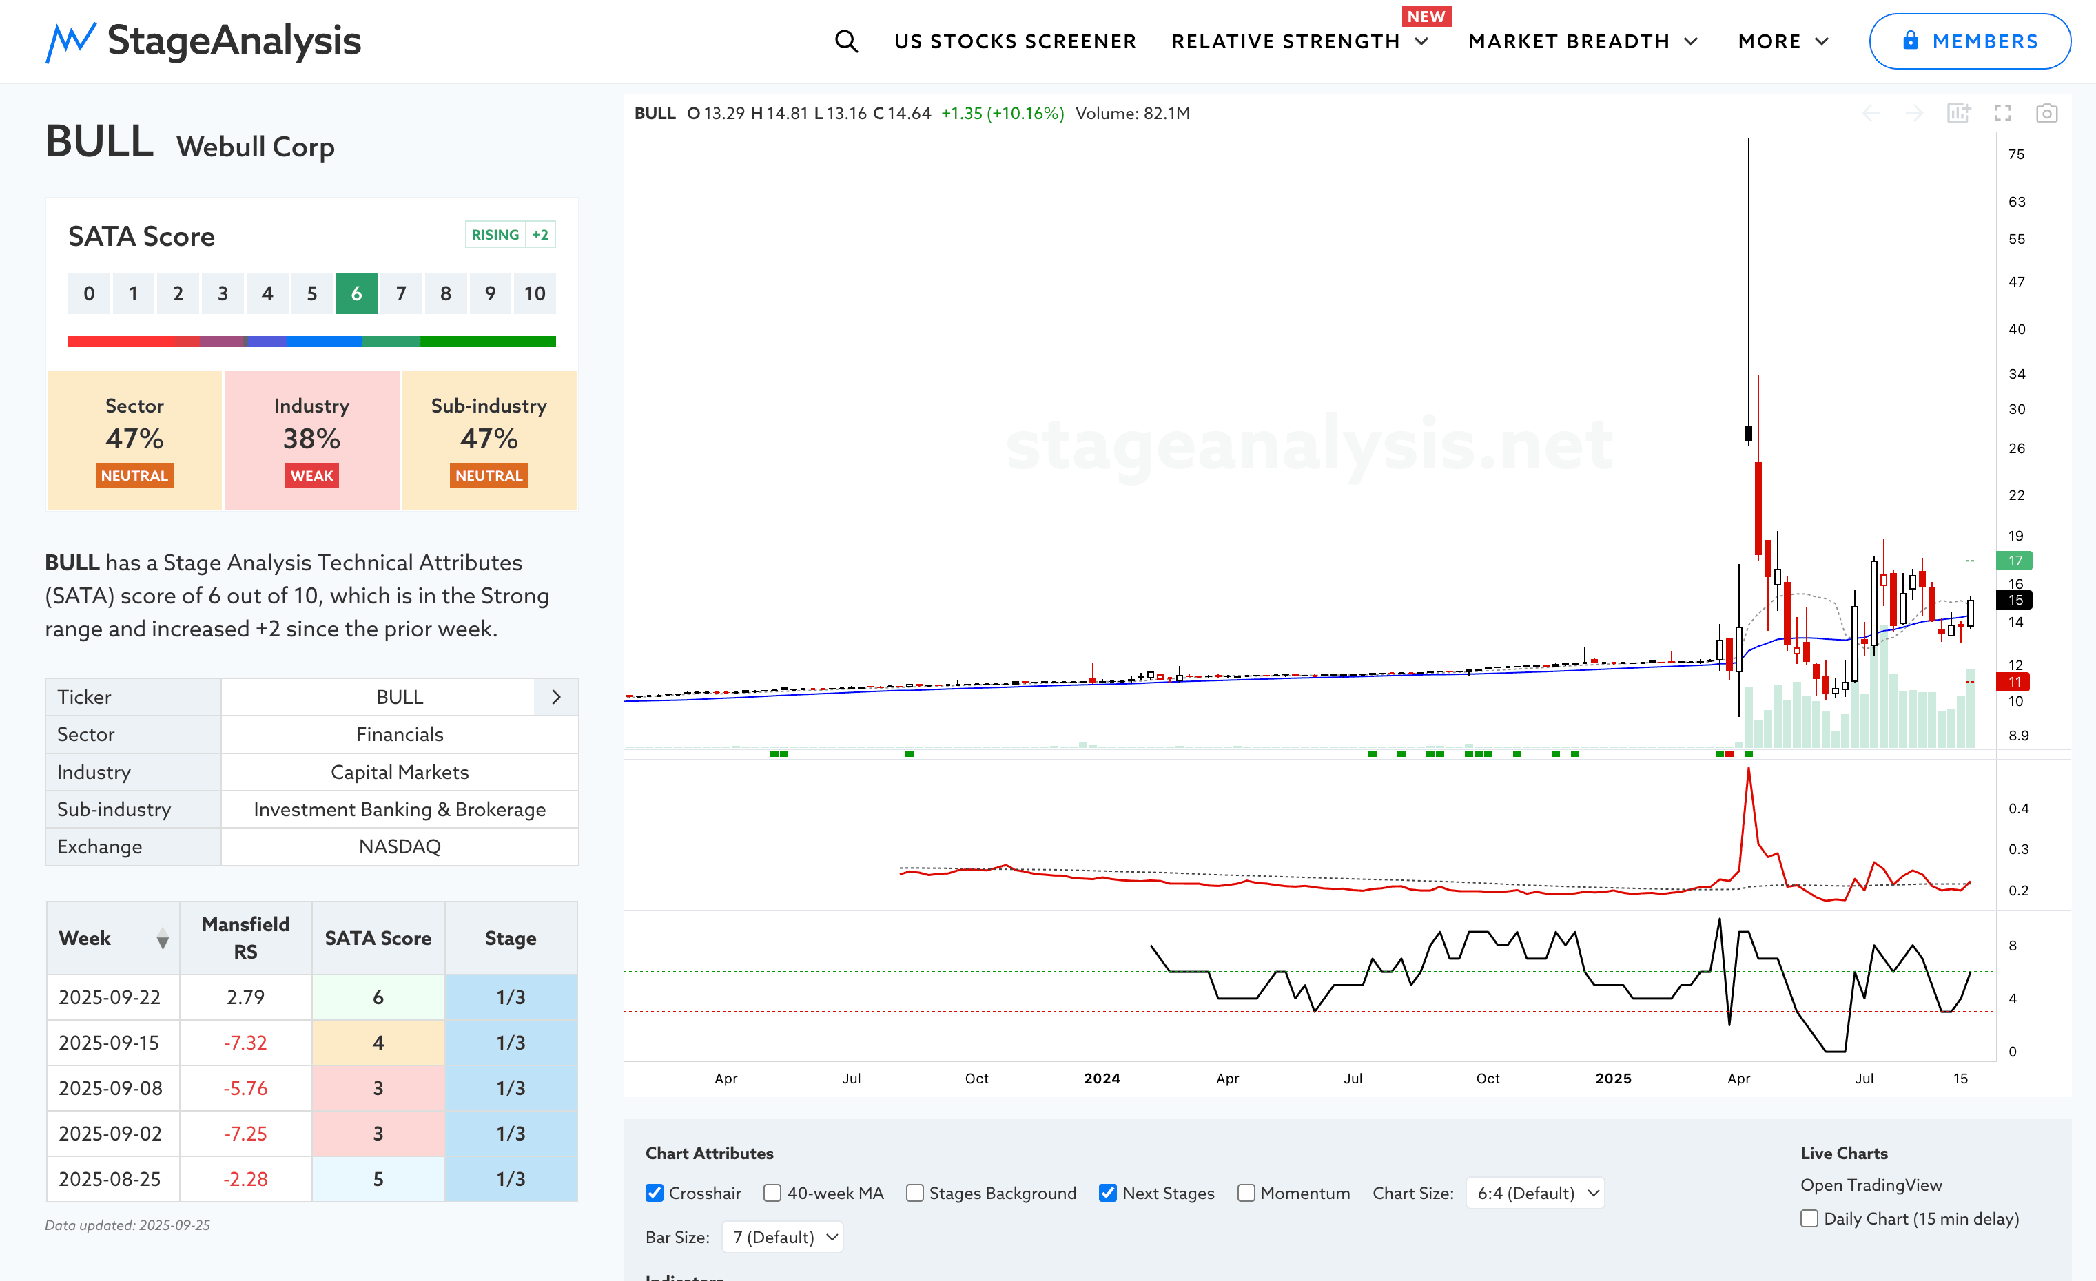Image resolution: width=2096 pixels, height=1281 pixels.
Task: Click the Volume: 82.1M readout
Action: 1132,113
